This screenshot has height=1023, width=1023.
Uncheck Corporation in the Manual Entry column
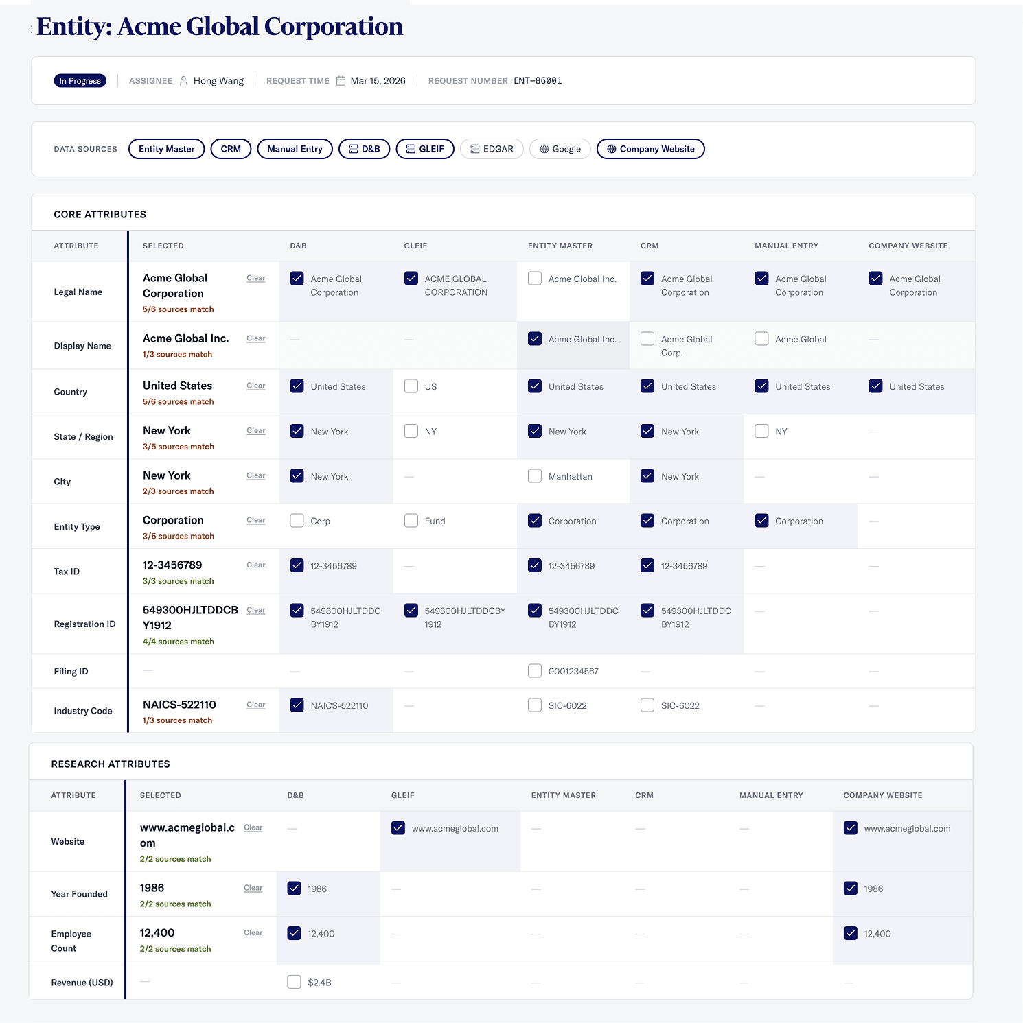(x=761, y=520)
